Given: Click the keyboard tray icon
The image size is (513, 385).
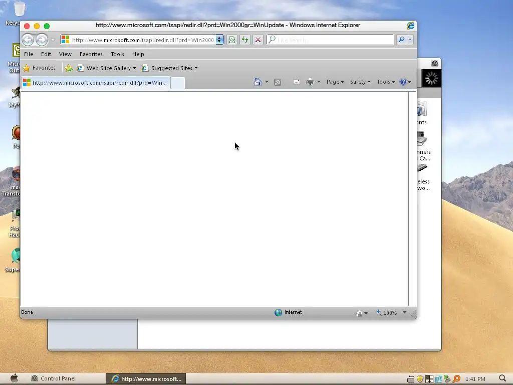Looking at the screenshot, I should click(x=411, y=379).
